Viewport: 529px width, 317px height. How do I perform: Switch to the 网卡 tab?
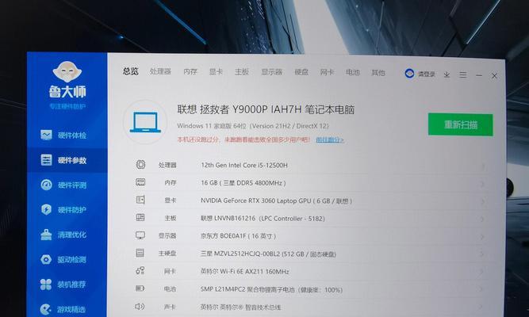point(327,72)
